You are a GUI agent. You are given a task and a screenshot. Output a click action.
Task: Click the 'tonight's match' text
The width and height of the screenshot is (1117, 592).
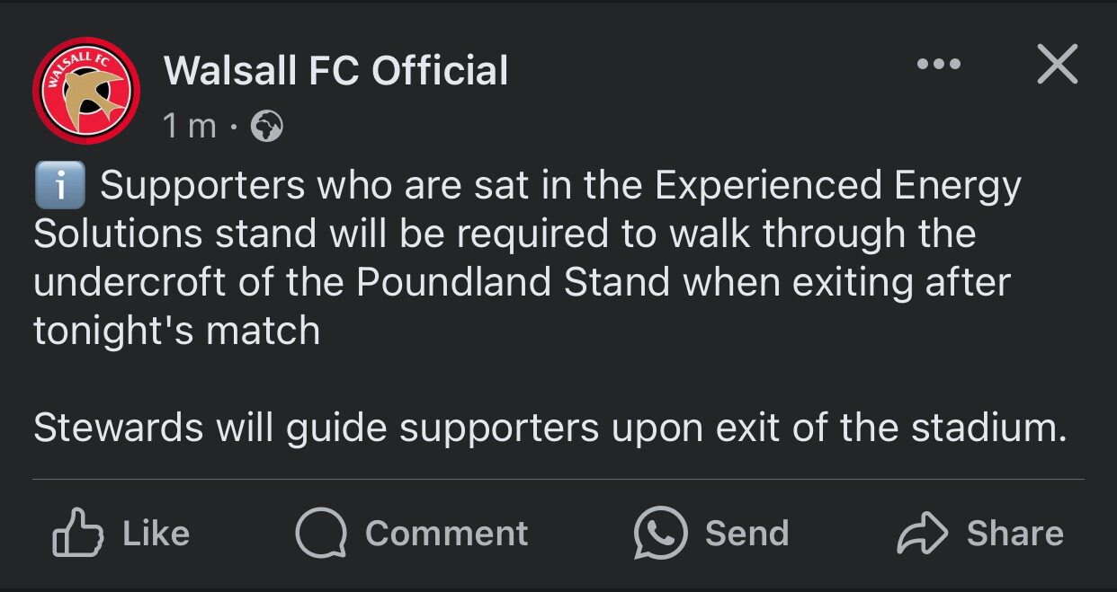click(176, 331)
